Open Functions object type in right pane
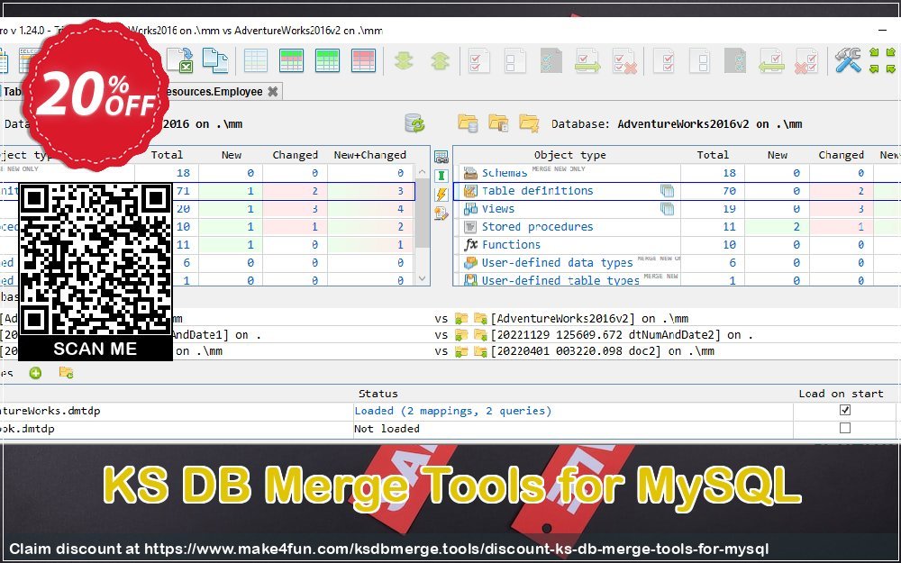Viewport: 901px width, 563px height. pos(511,244)
